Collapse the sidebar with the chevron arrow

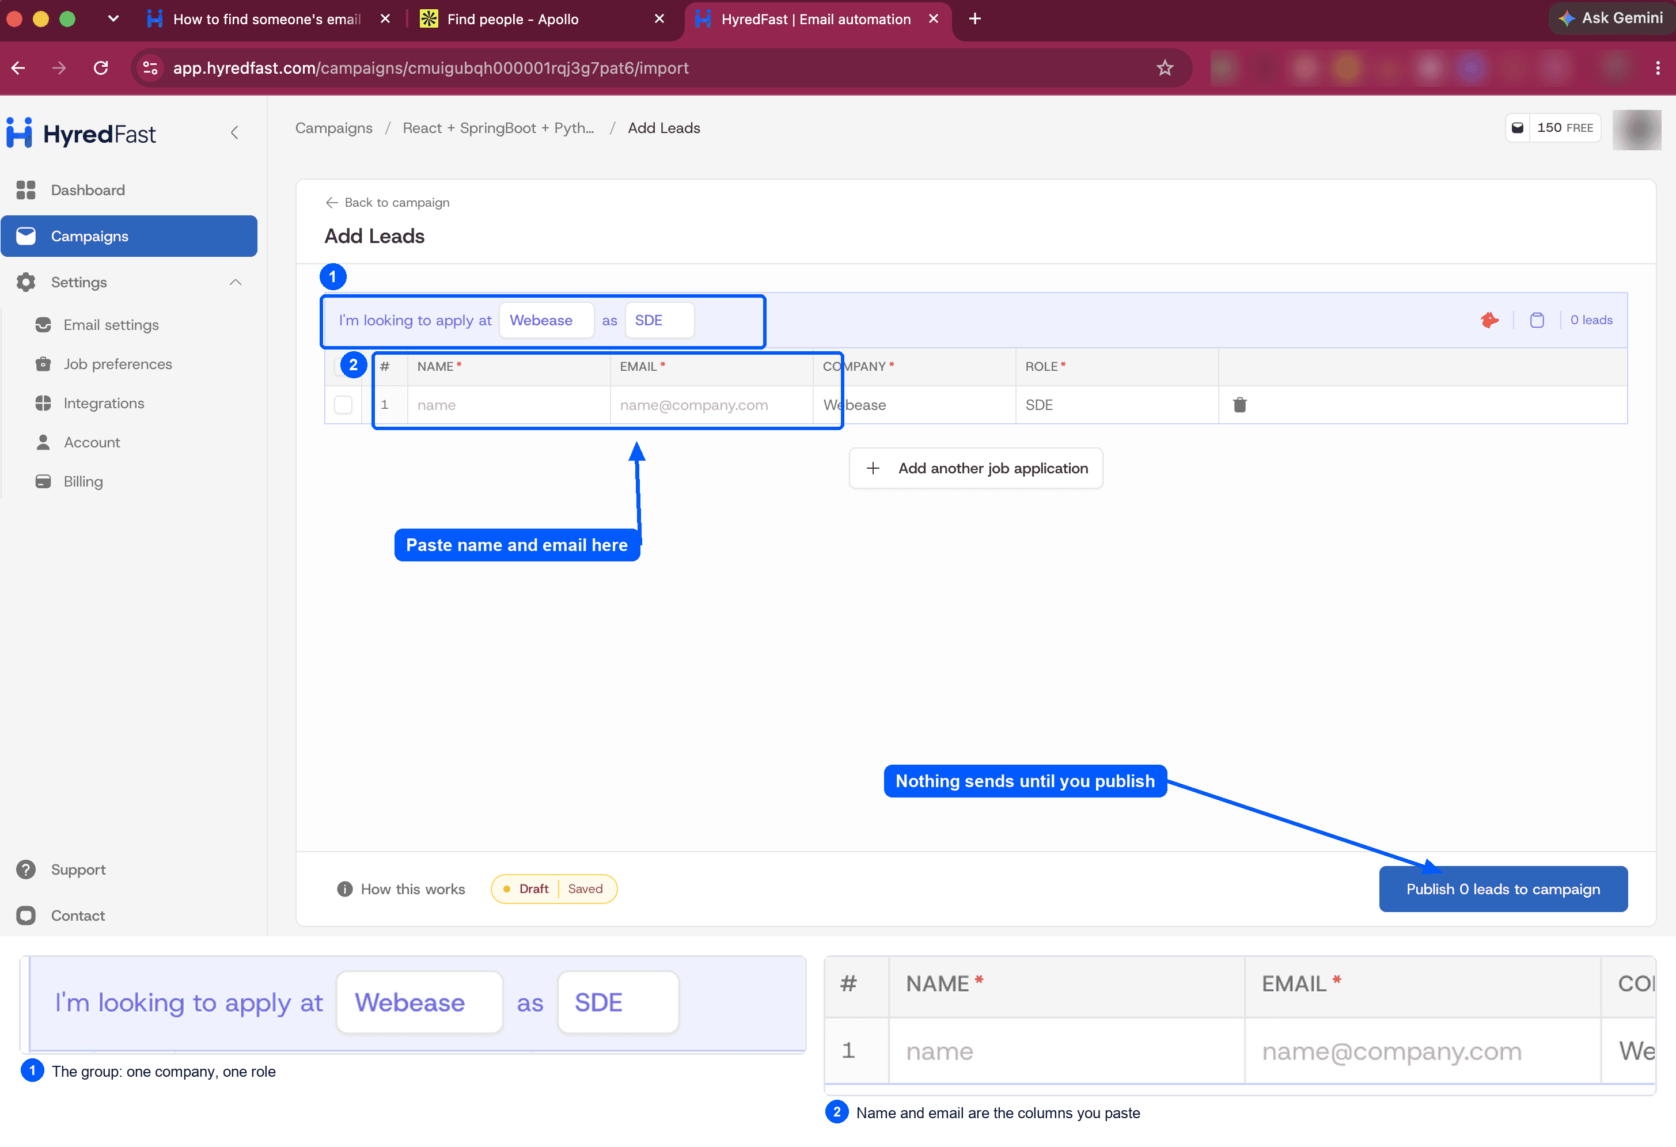(x=234, y=132)
